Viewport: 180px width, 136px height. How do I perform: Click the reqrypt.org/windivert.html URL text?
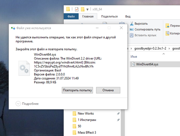(x=58, y=62)
